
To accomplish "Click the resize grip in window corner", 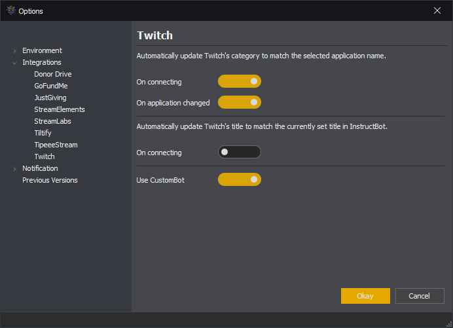I will tap(449, 324).
